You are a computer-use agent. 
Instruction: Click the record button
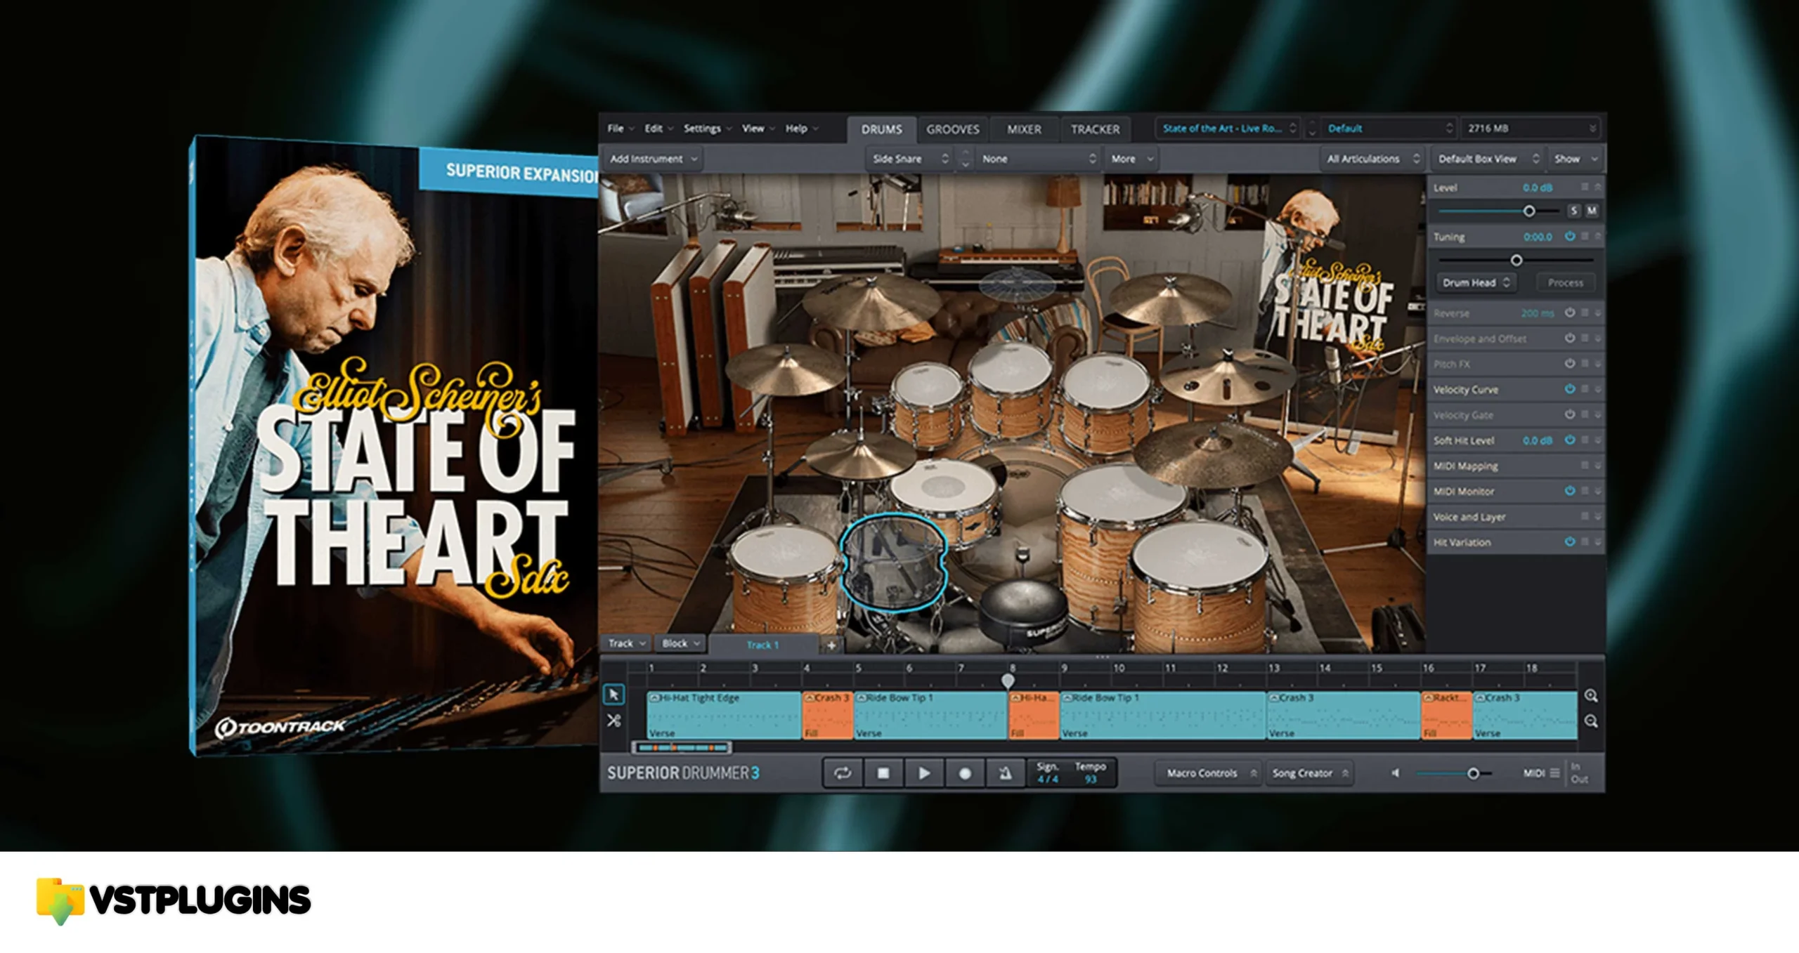(x=965, y=773)
